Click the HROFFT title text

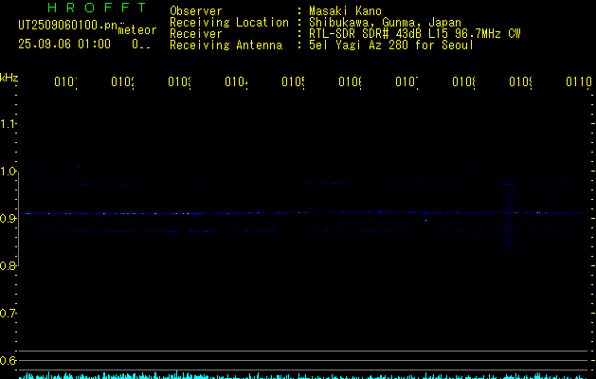coord(98,8)
